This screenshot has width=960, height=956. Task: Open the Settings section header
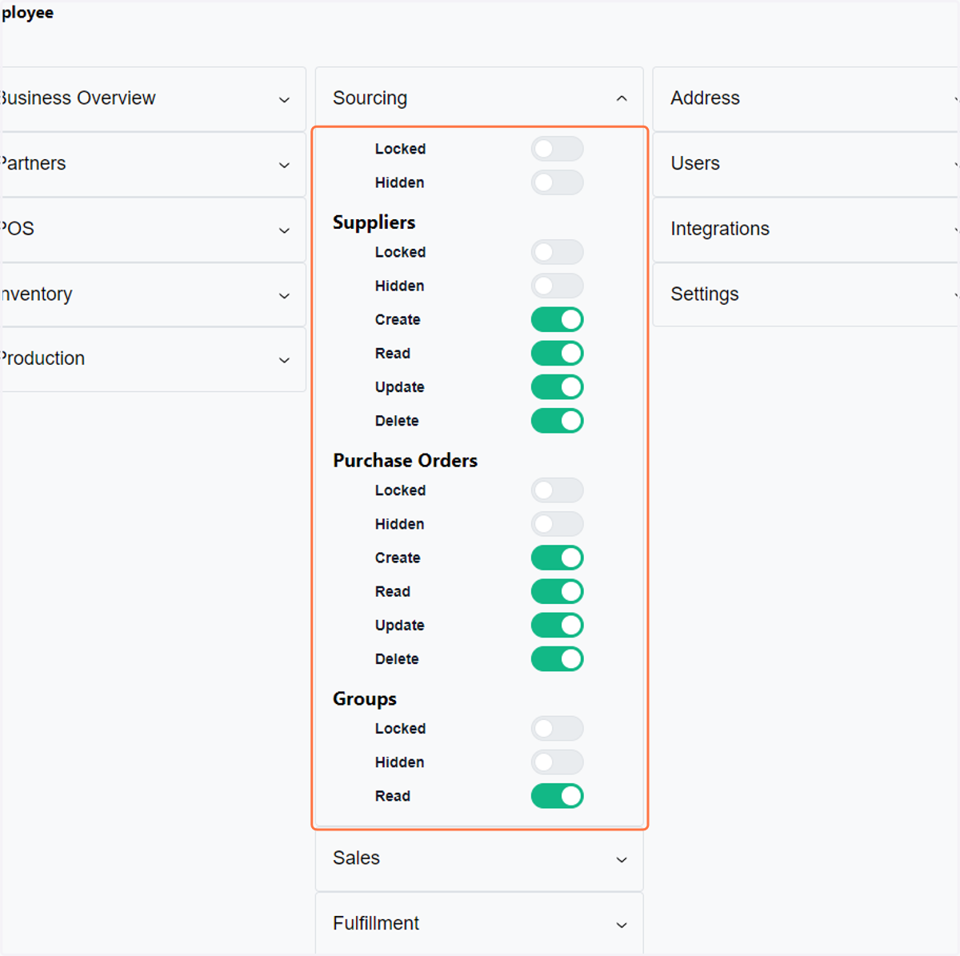[806, 294]
